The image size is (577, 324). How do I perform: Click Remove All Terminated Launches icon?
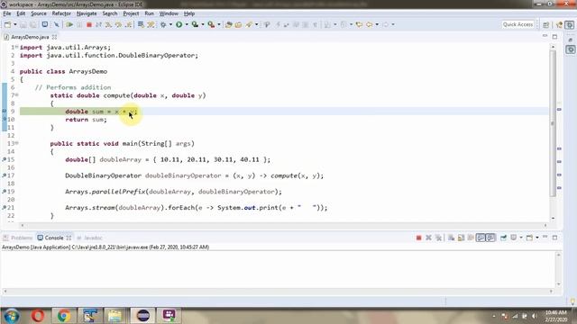tap(438, 238)
